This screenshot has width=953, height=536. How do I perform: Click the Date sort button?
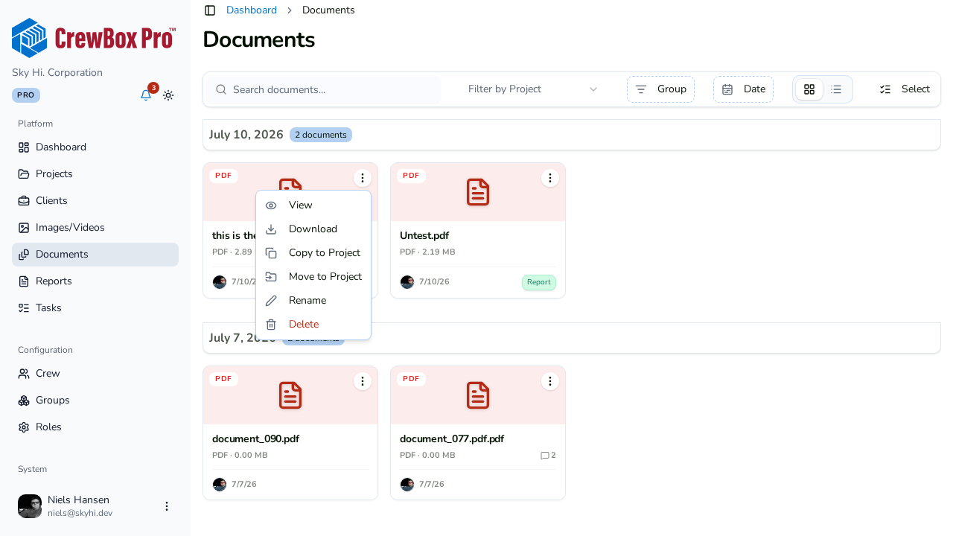[x=743, y=89]
